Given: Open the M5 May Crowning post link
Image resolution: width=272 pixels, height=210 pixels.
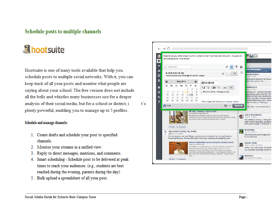Looking at the screenshot, I should click(x=203, y=111).
